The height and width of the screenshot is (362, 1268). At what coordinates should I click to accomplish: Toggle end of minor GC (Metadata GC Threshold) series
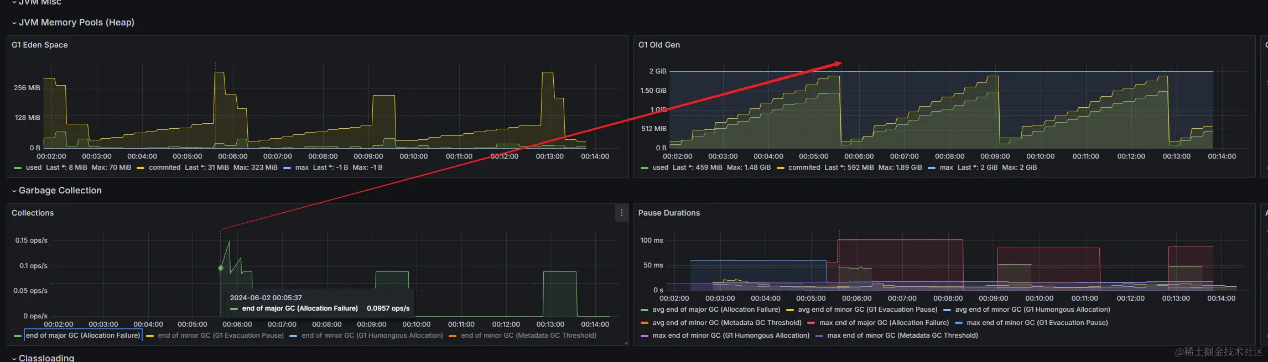coord(528,335)
